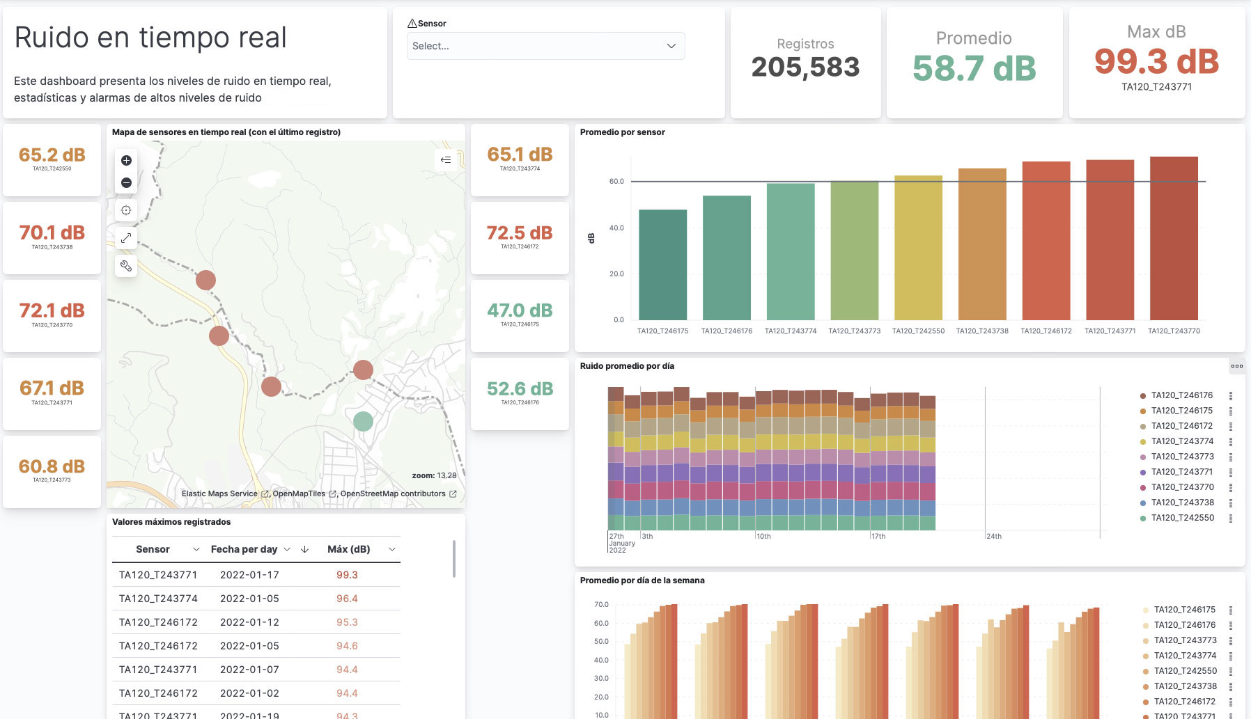This screenshot has width=1251, height=719.
Task: Expand the Sensor column header chevron
Action: click(x=196, y=550)
